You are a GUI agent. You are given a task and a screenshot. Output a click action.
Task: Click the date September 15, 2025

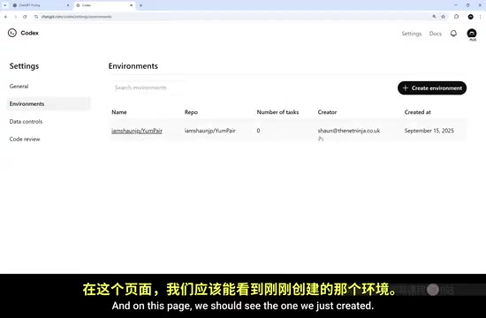click(429, 131)
